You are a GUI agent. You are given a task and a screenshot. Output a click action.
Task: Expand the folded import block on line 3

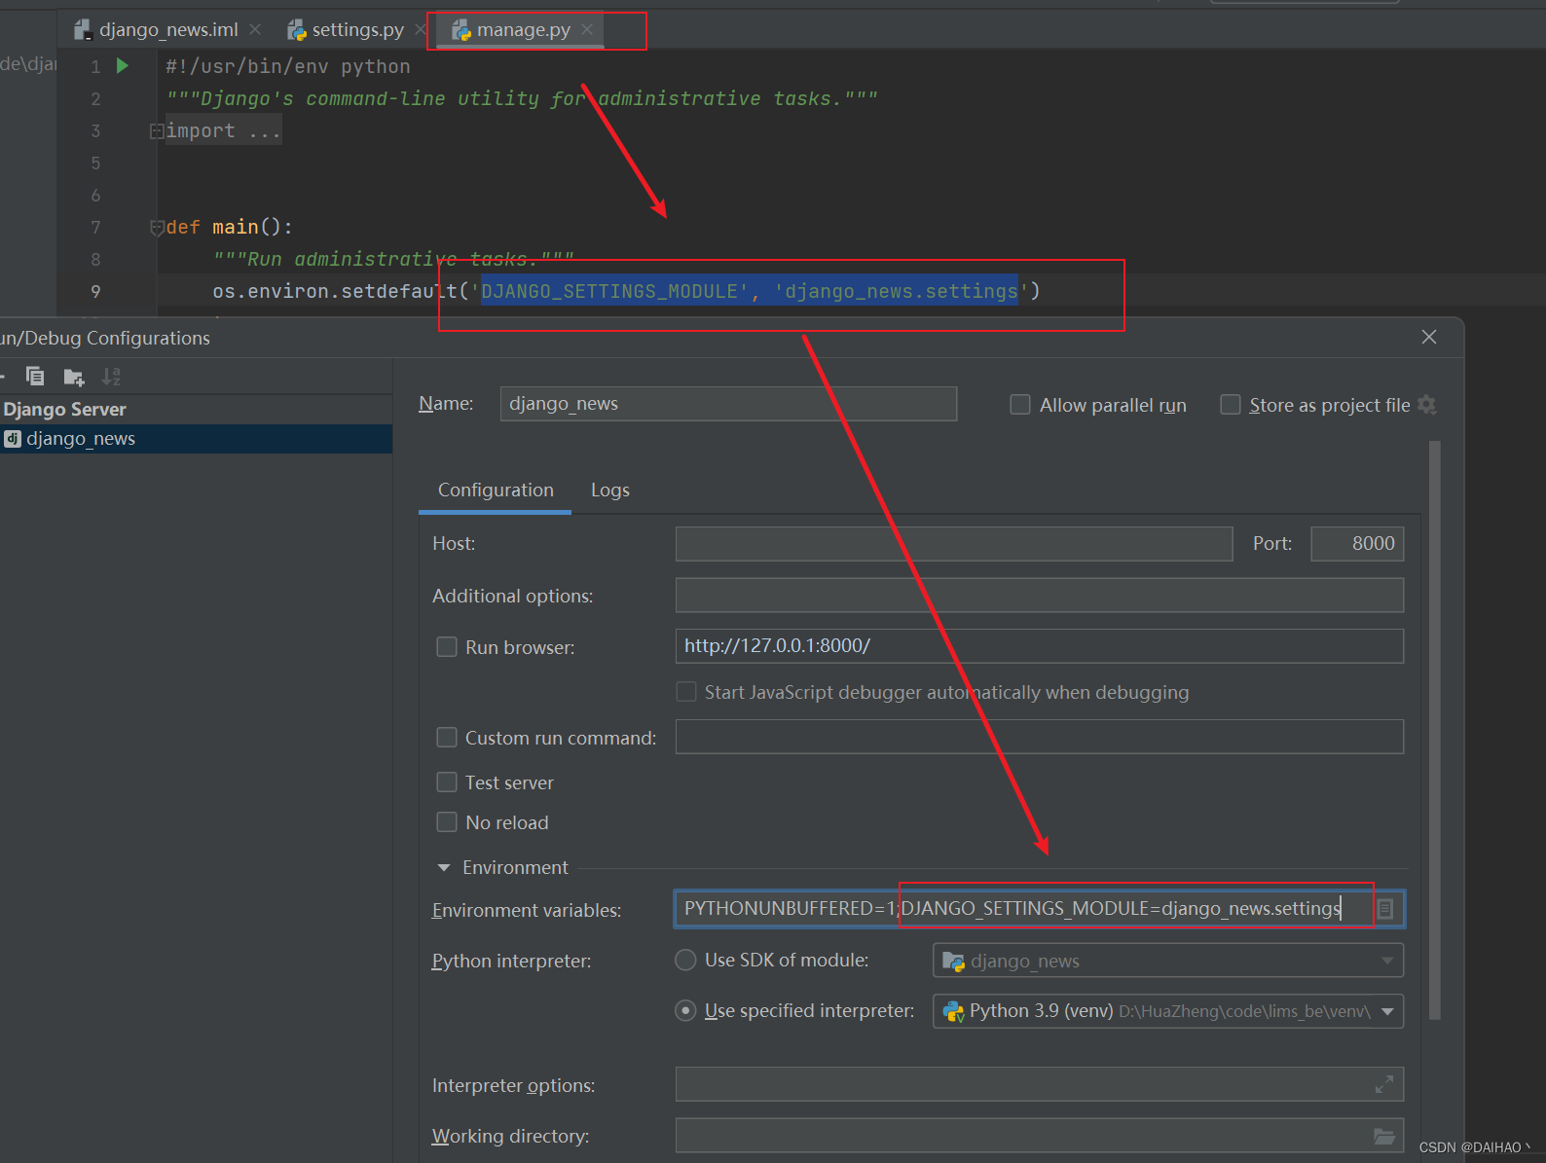click(156, 130)
